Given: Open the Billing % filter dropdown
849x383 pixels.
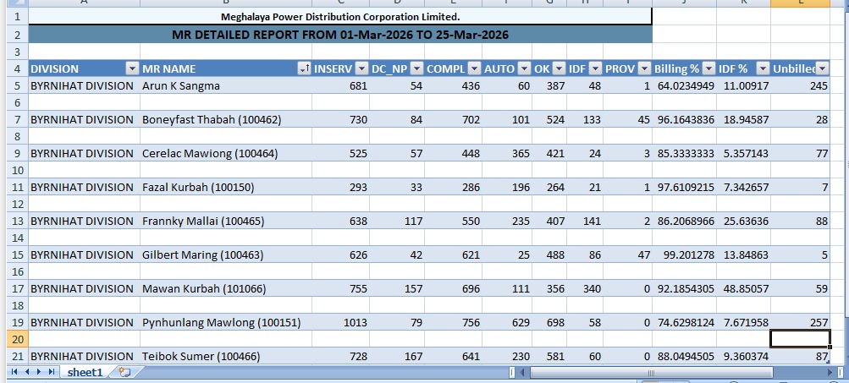Looking at the screenshot, I should point(708,68).
